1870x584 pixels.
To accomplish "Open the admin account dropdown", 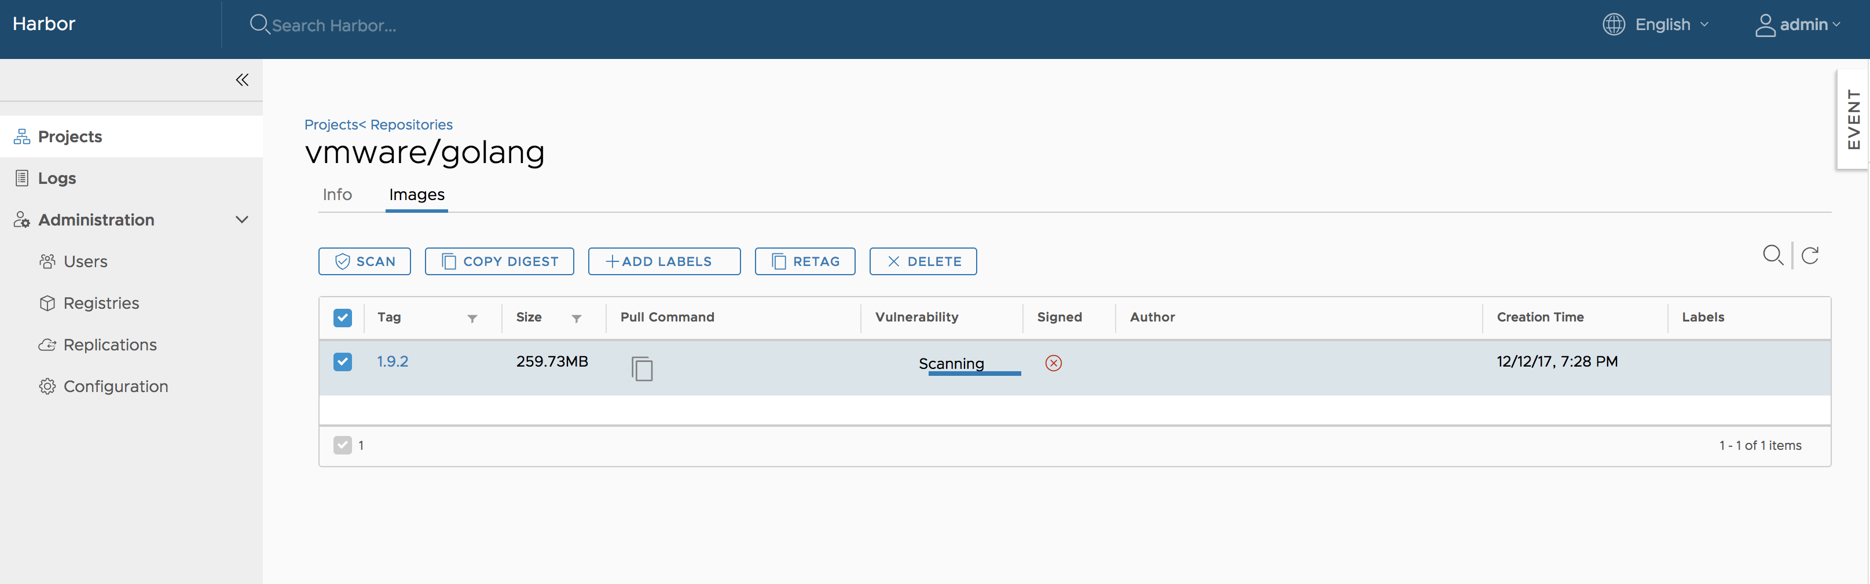I will pyautogui.click(x=1810, y=25).
